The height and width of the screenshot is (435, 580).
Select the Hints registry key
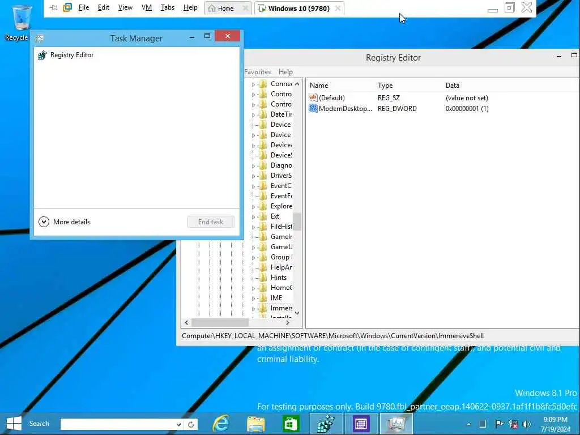[x=278, y=278]
